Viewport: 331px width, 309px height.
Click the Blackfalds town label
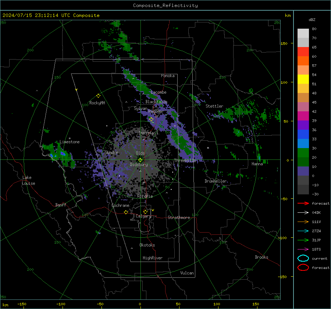click(x=156, y=102)
